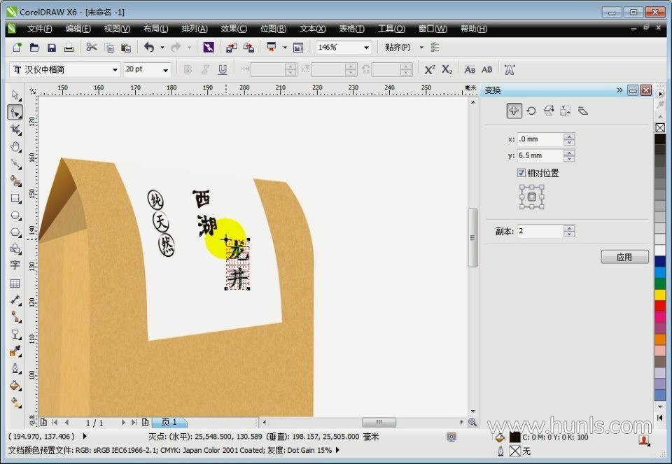Image resolution: width=672 pixels, height=464 pixels.
Task: Open the 贴齐(P) snap button
Action: (x=398, y=48)
